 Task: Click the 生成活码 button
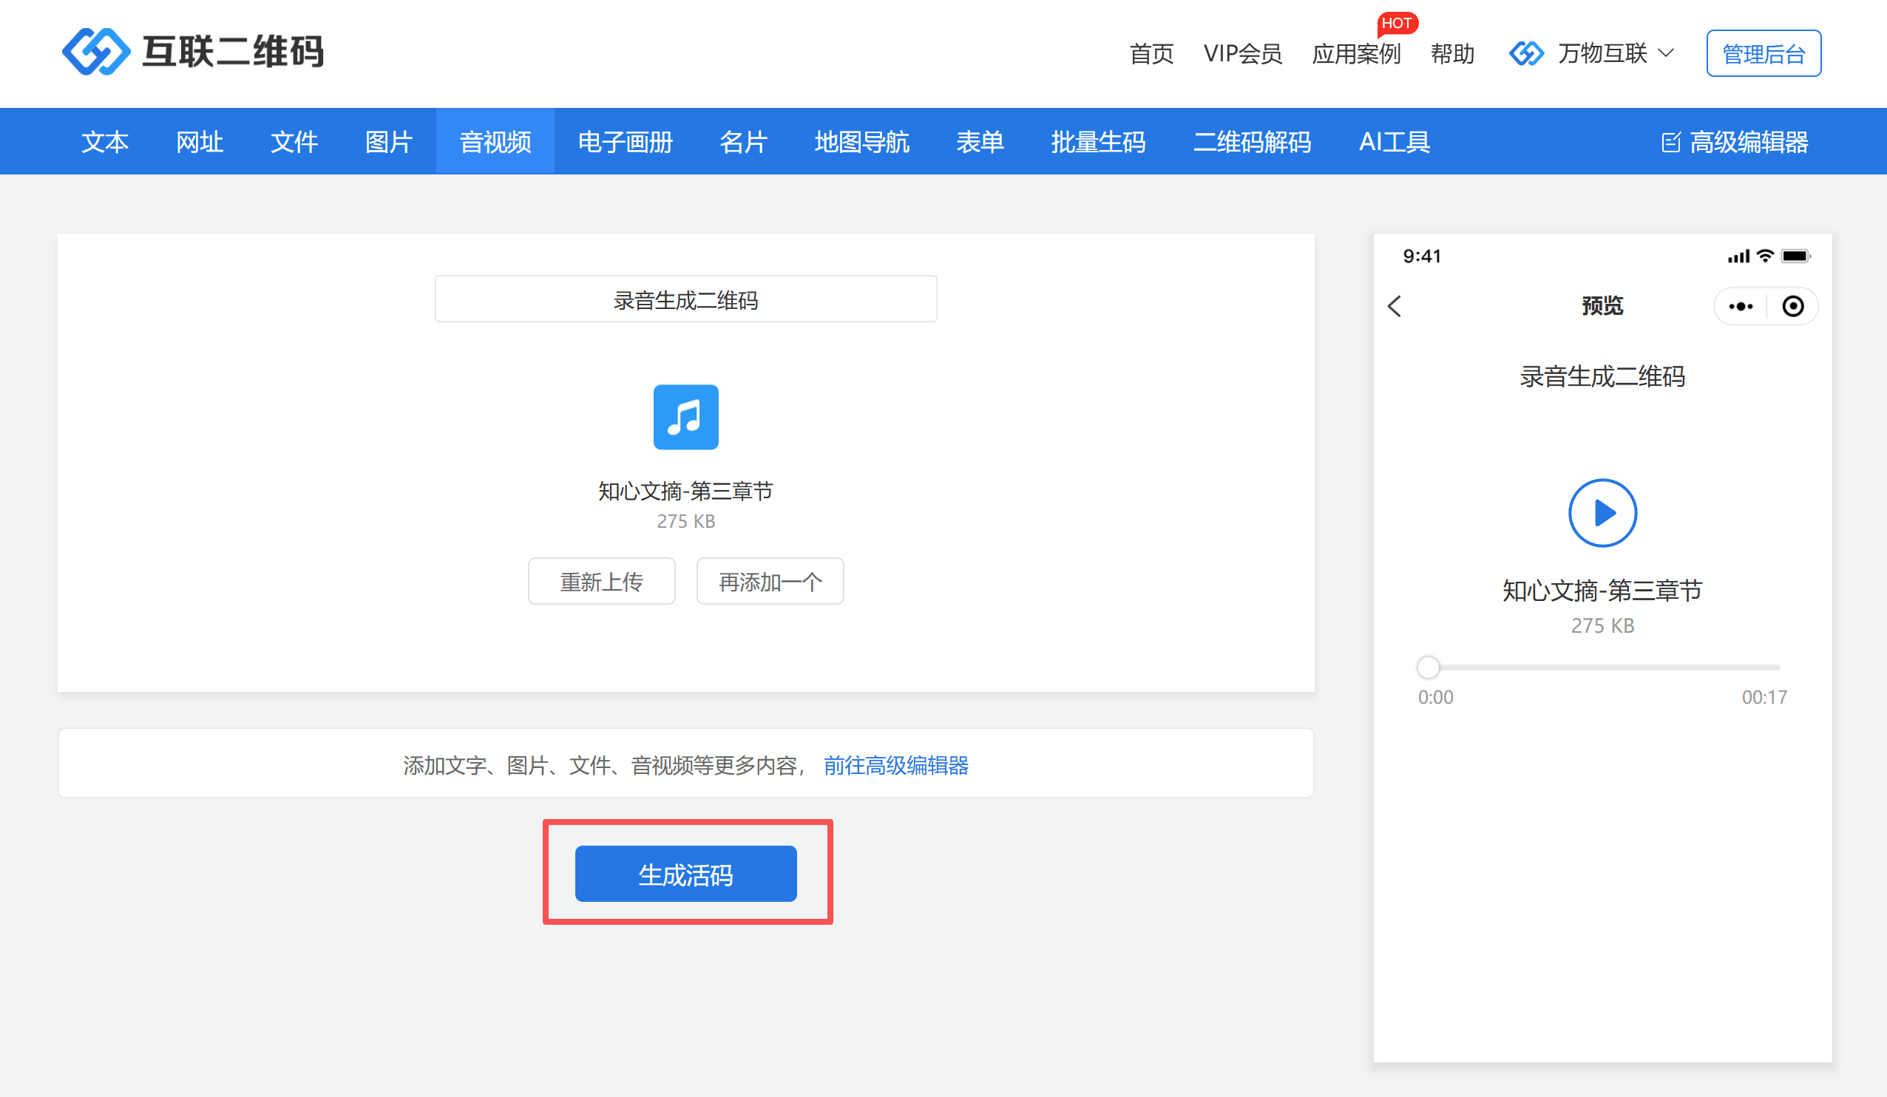click(x=685, y=874)
